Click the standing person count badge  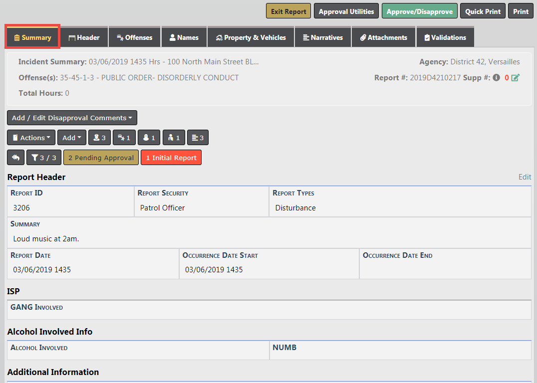pyautogui.click(x=174, y=138)
